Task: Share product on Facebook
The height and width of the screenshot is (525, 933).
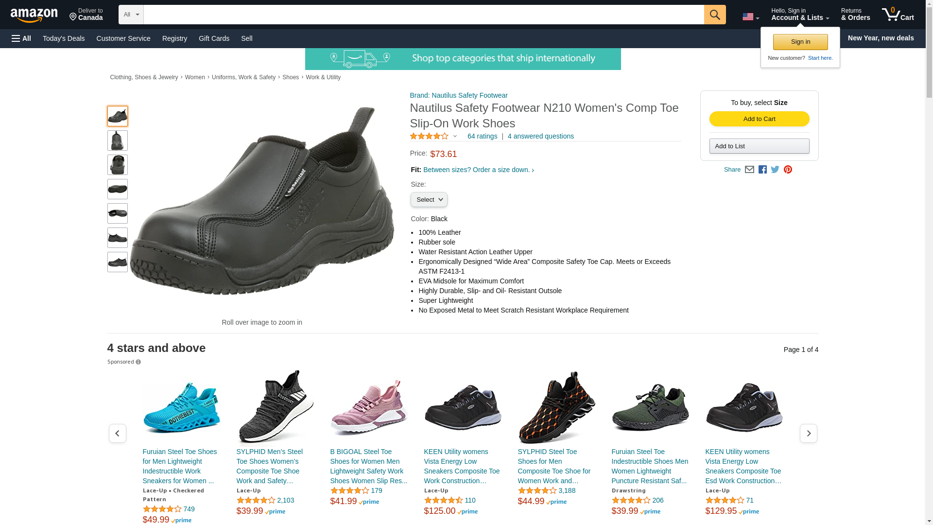Action: pos(762,170)
